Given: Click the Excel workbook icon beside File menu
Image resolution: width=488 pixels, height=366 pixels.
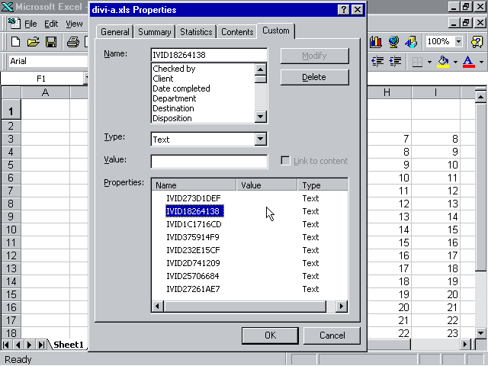Looking at the screenshot, I should (x=14, y=24).
